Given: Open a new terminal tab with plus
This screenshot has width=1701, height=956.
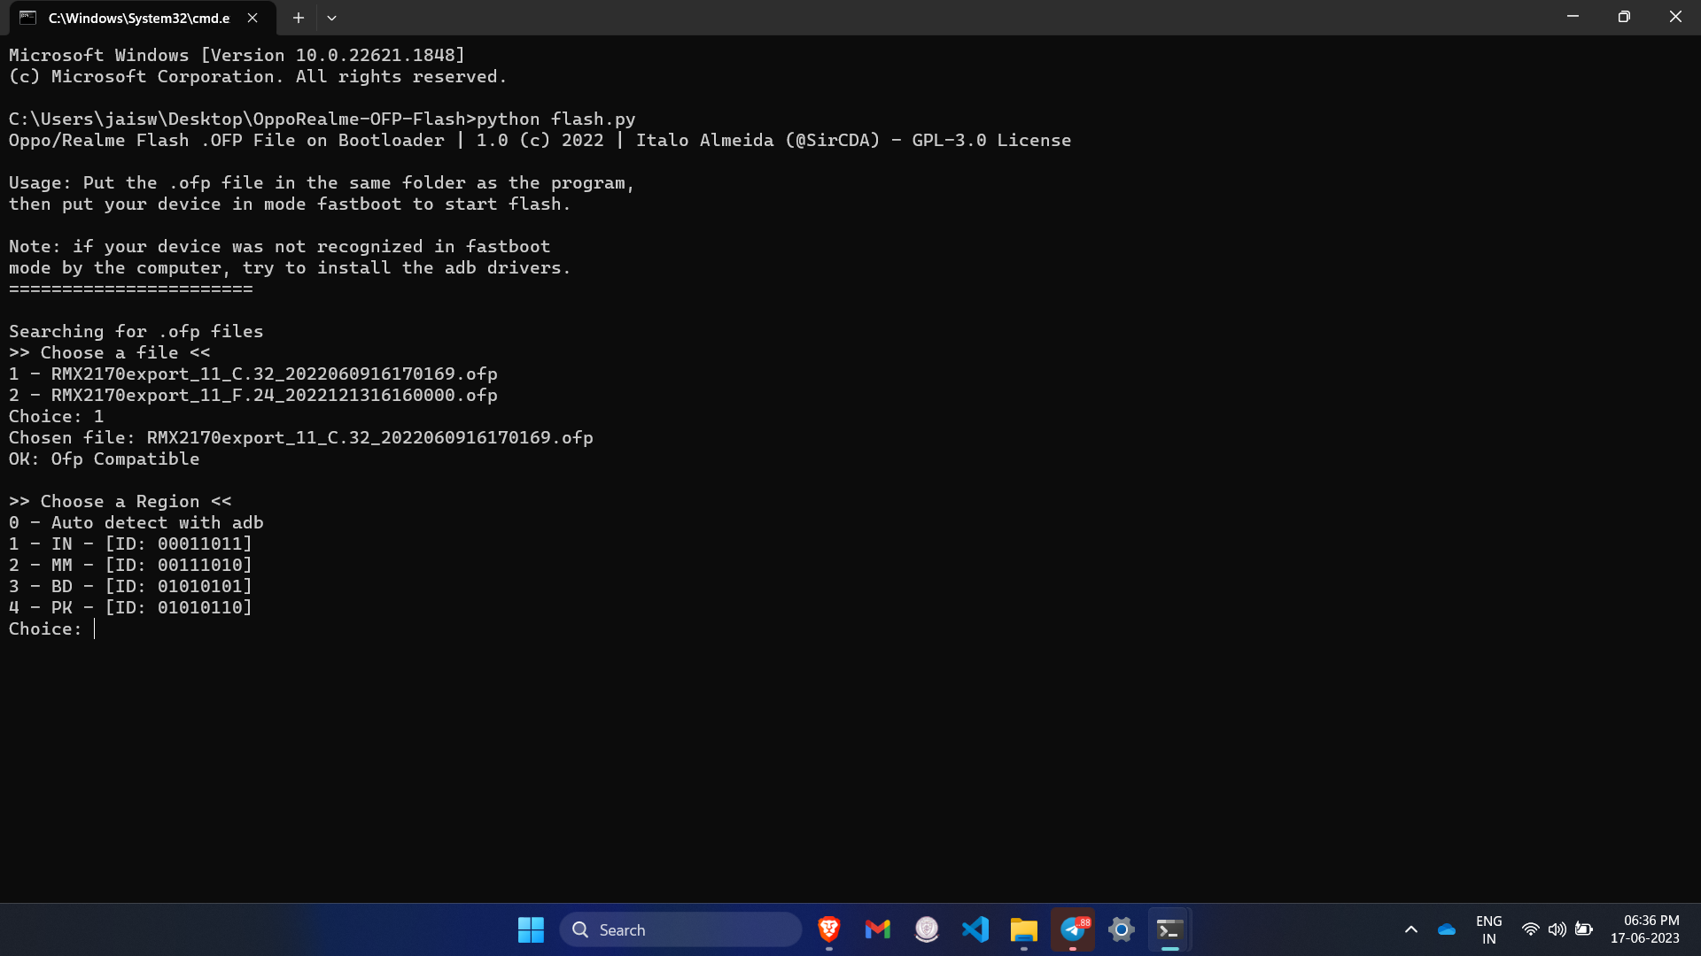Looking at the screenshot, I should (299, 18).
